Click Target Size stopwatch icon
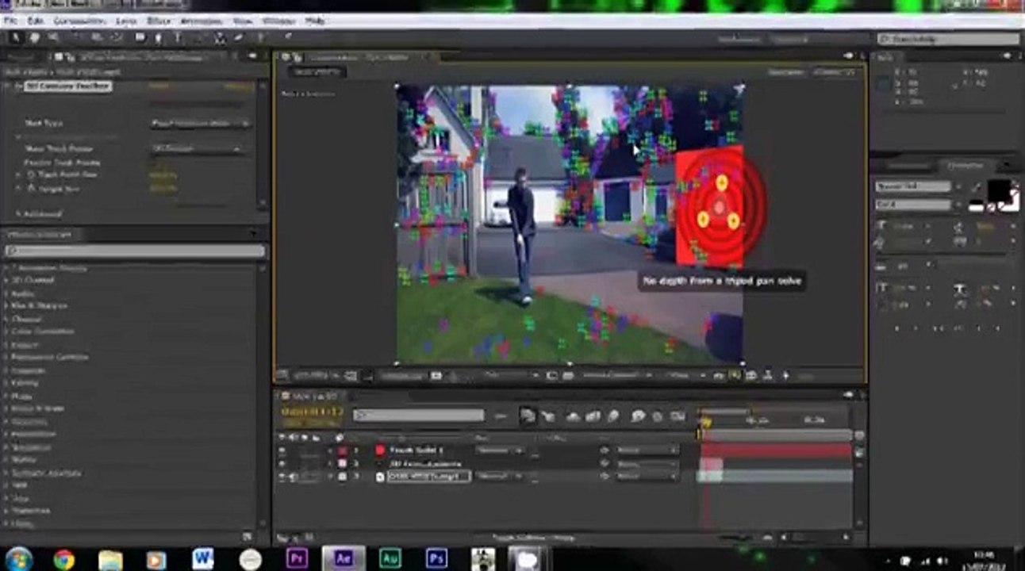Viewport: 1025px width, 571px height. click(32, 189)
